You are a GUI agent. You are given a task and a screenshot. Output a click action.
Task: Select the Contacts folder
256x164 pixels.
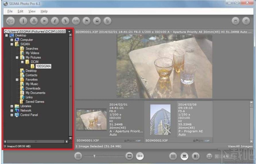(x=31, y=75)
